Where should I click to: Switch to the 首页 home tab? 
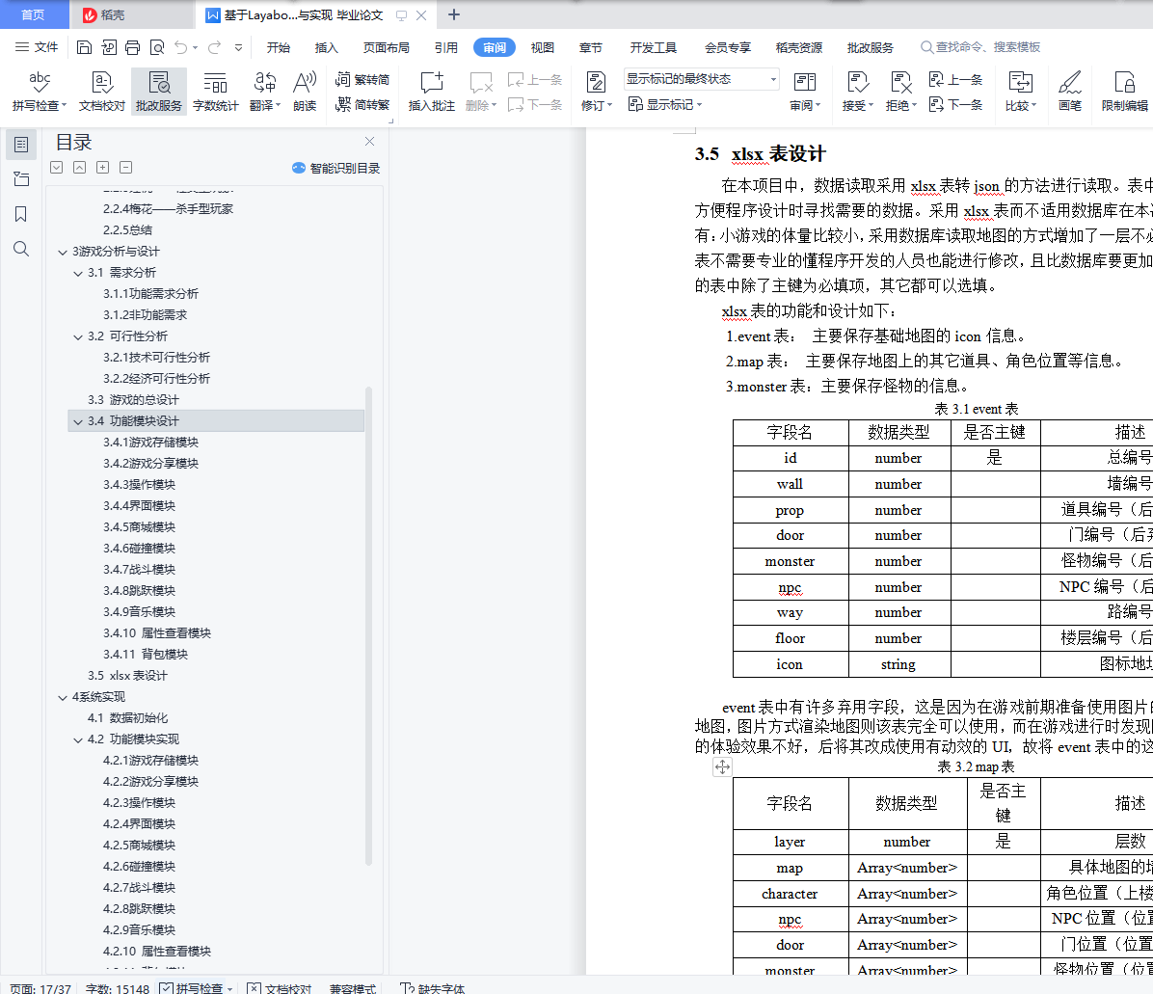(33, 14)
